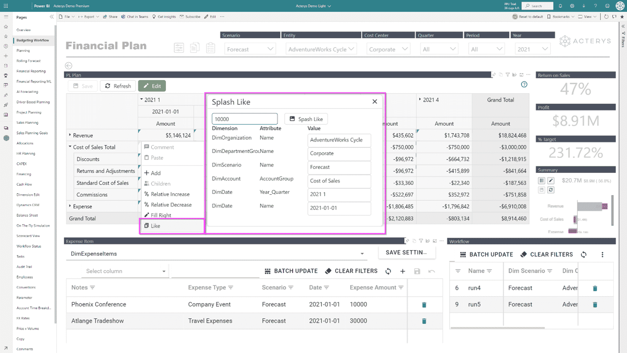Open Workflow grid more options menu
Viewport: 627px width, 353px height.
(x=602, y=255)
